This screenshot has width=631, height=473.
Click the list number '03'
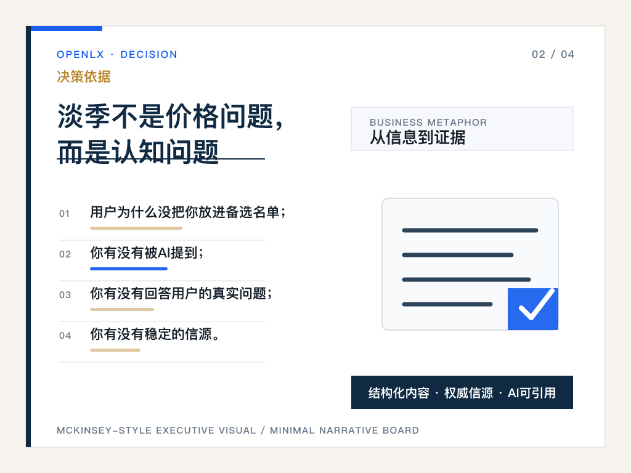pos(65,295)
